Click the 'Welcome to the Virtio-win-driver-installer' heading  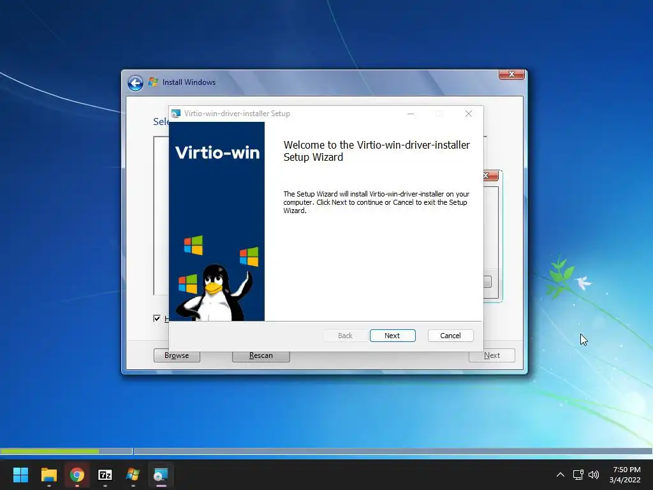376,151
